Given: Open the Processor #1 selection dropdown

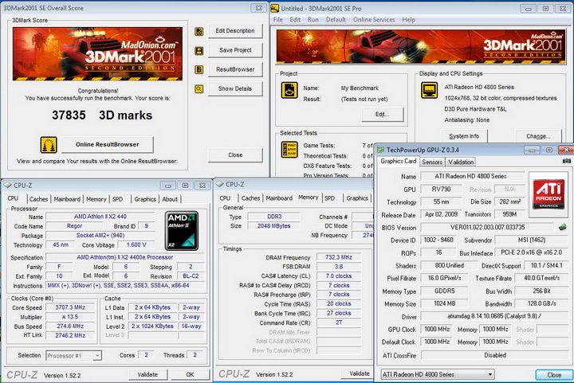Looking at the screenshot, I should coord(97,356).
